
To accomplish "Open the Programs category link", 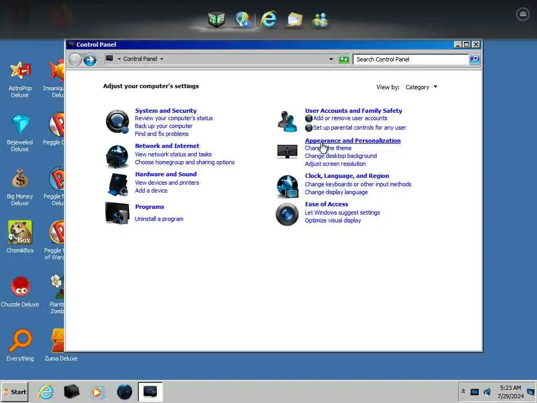I will [149, 207].
